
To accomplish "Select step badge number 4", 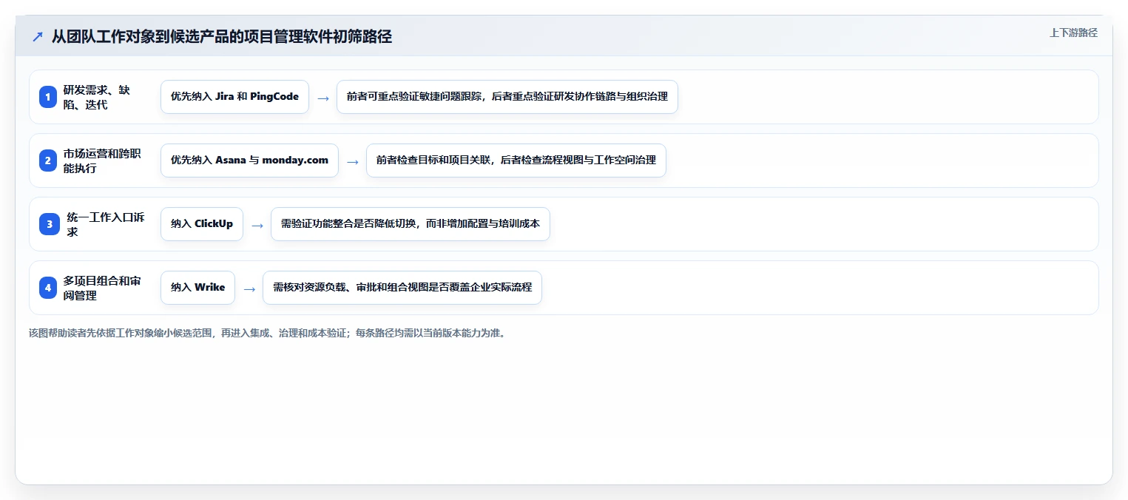I will click(x=48, y=288).
